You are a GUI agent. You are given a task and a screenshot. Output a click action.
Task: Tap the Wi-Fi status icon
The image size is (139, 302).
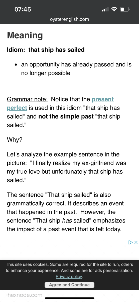click(114, 10)
